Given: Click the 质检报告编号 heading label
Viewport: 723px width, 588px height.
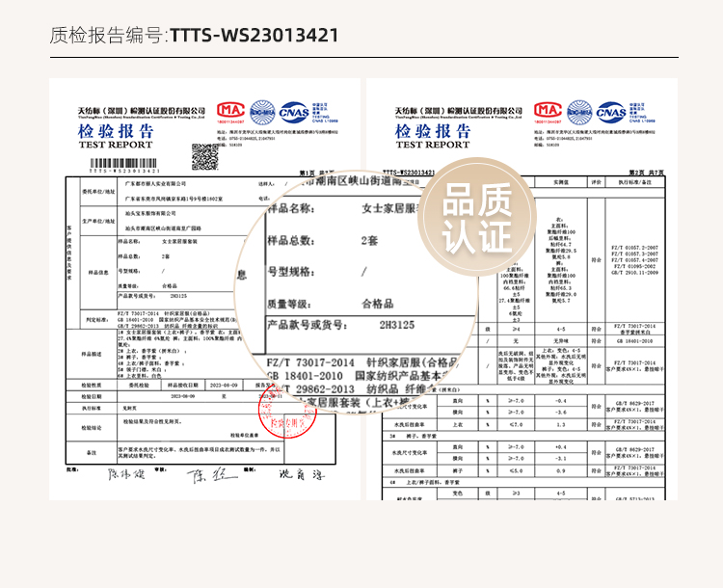Looking at the screenshot, I should pos(108,36).
